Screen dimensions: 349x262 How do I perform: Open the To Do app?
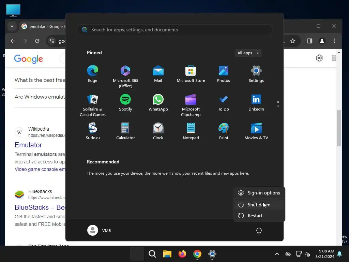224,103
